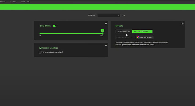Viewport: 195px width, 106px height.
Task: Click the 'EFFECTS' heading
Action: [119, 26]
